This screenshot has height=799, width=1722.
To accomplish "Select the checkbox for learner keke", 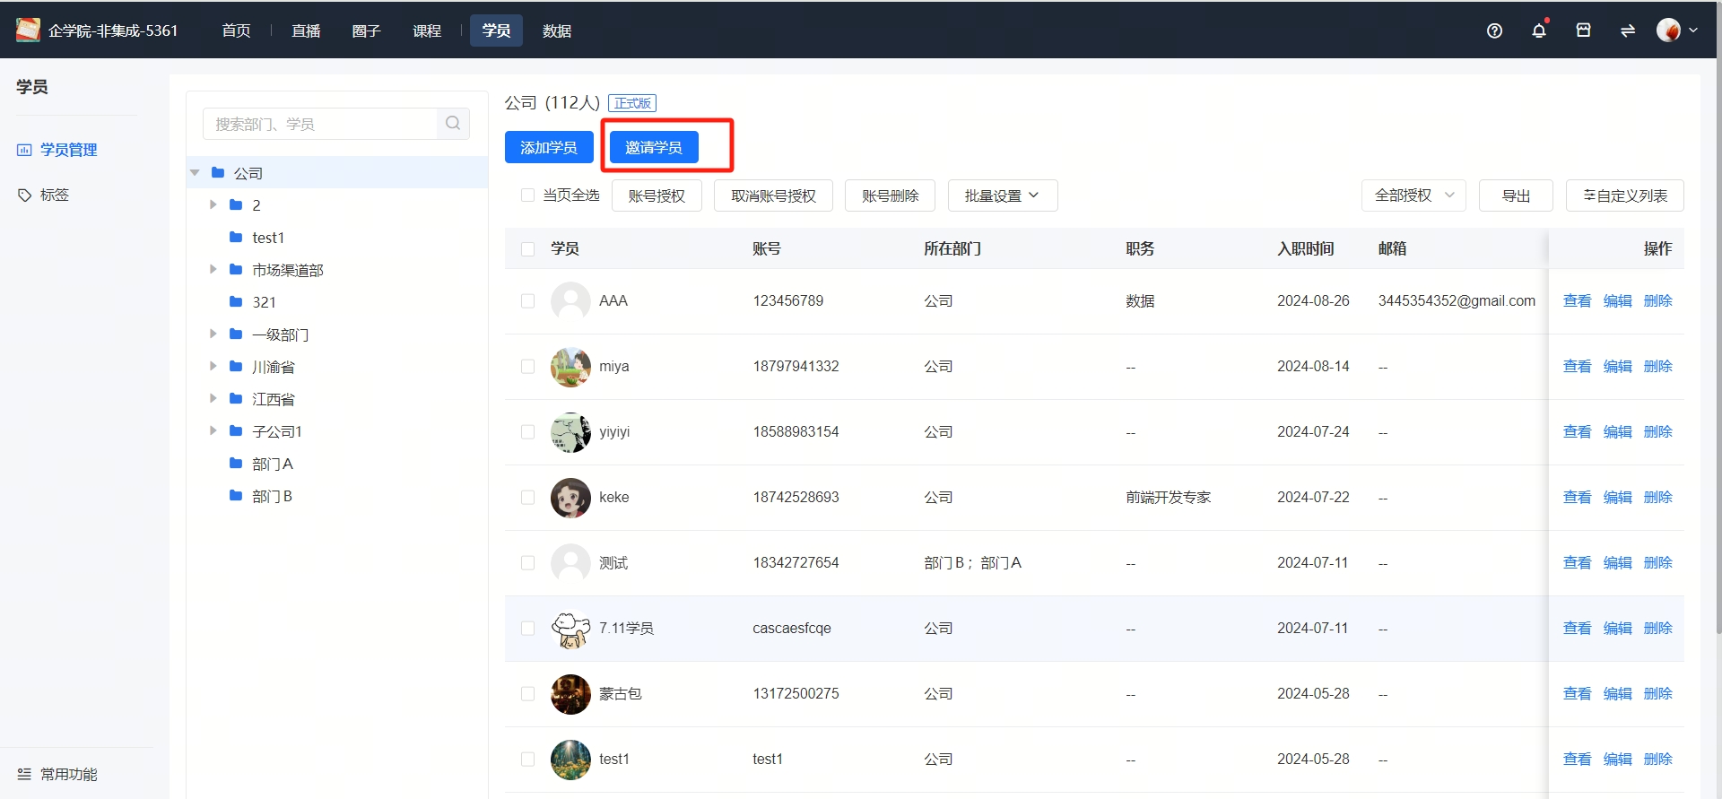I will tap(527, 498).
